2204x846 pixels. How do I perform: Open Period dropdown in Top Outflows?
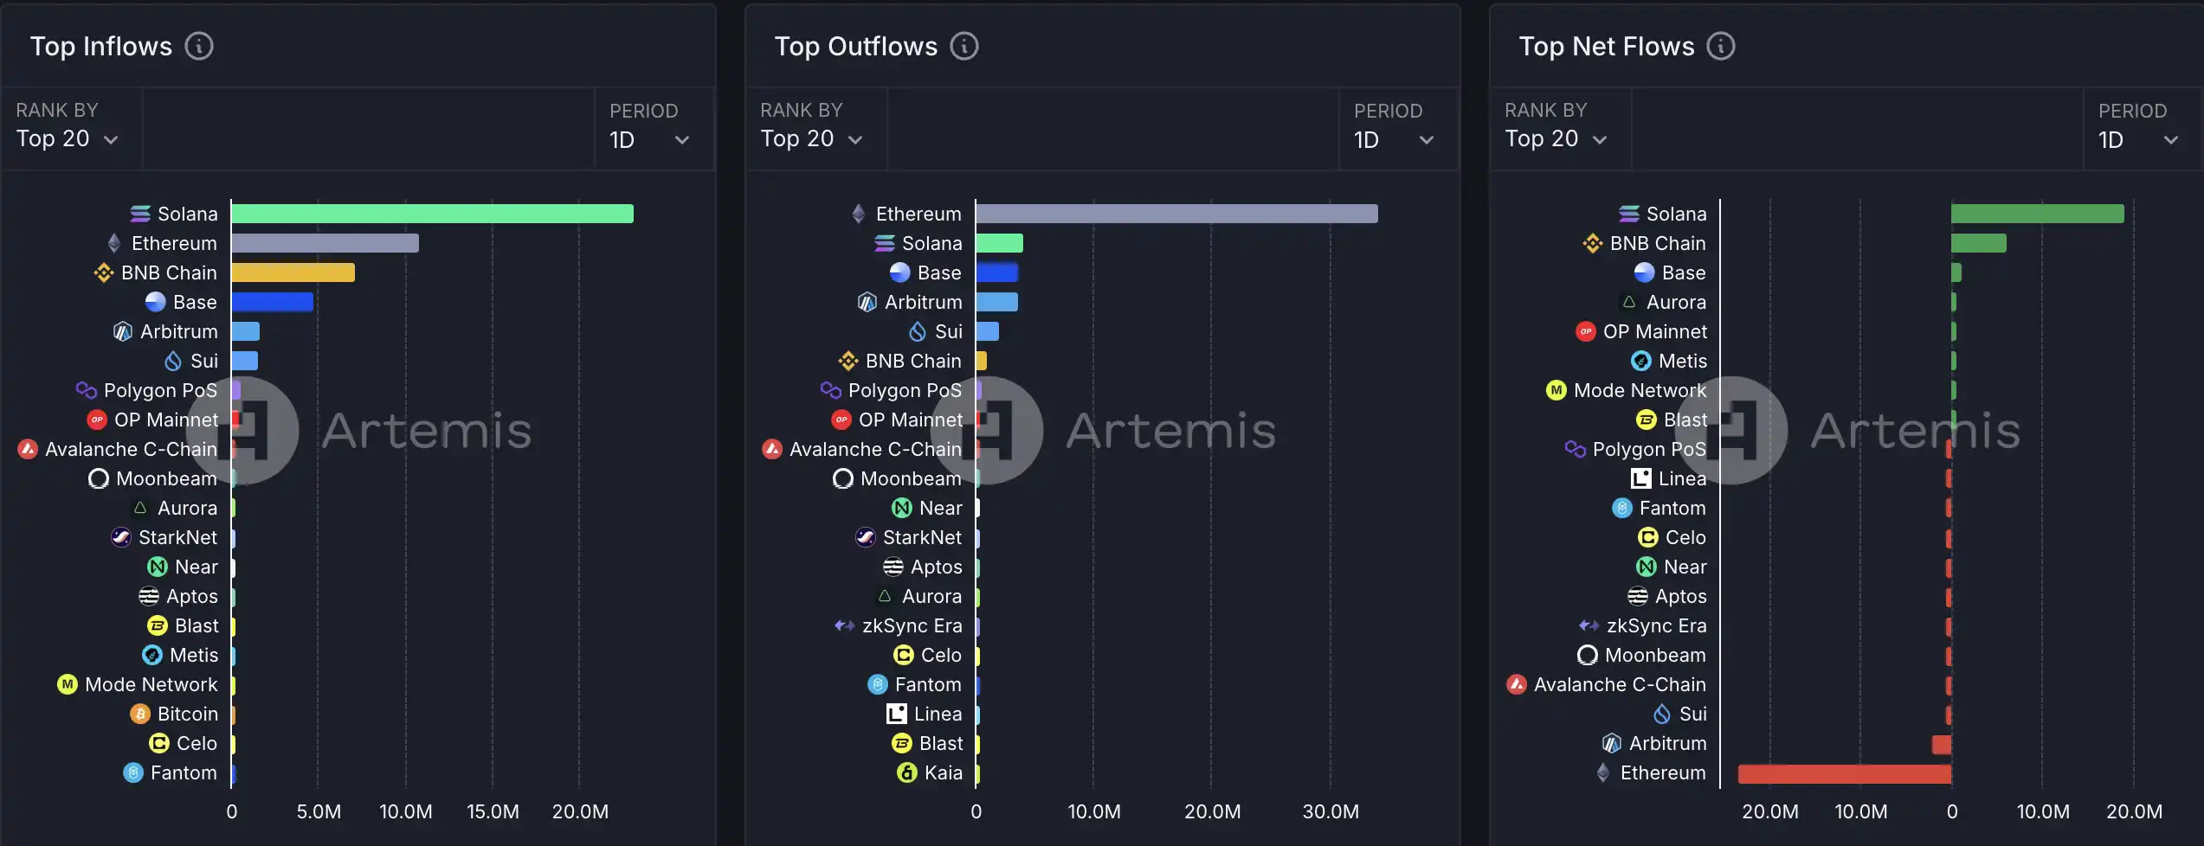point(1394,139)
